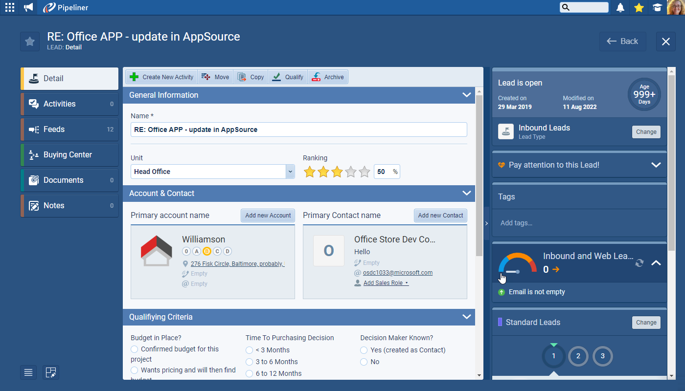Select 'Confirmed budget for this project' option
The width and height of the screenshot is (685, 391).
click(135, 349)
